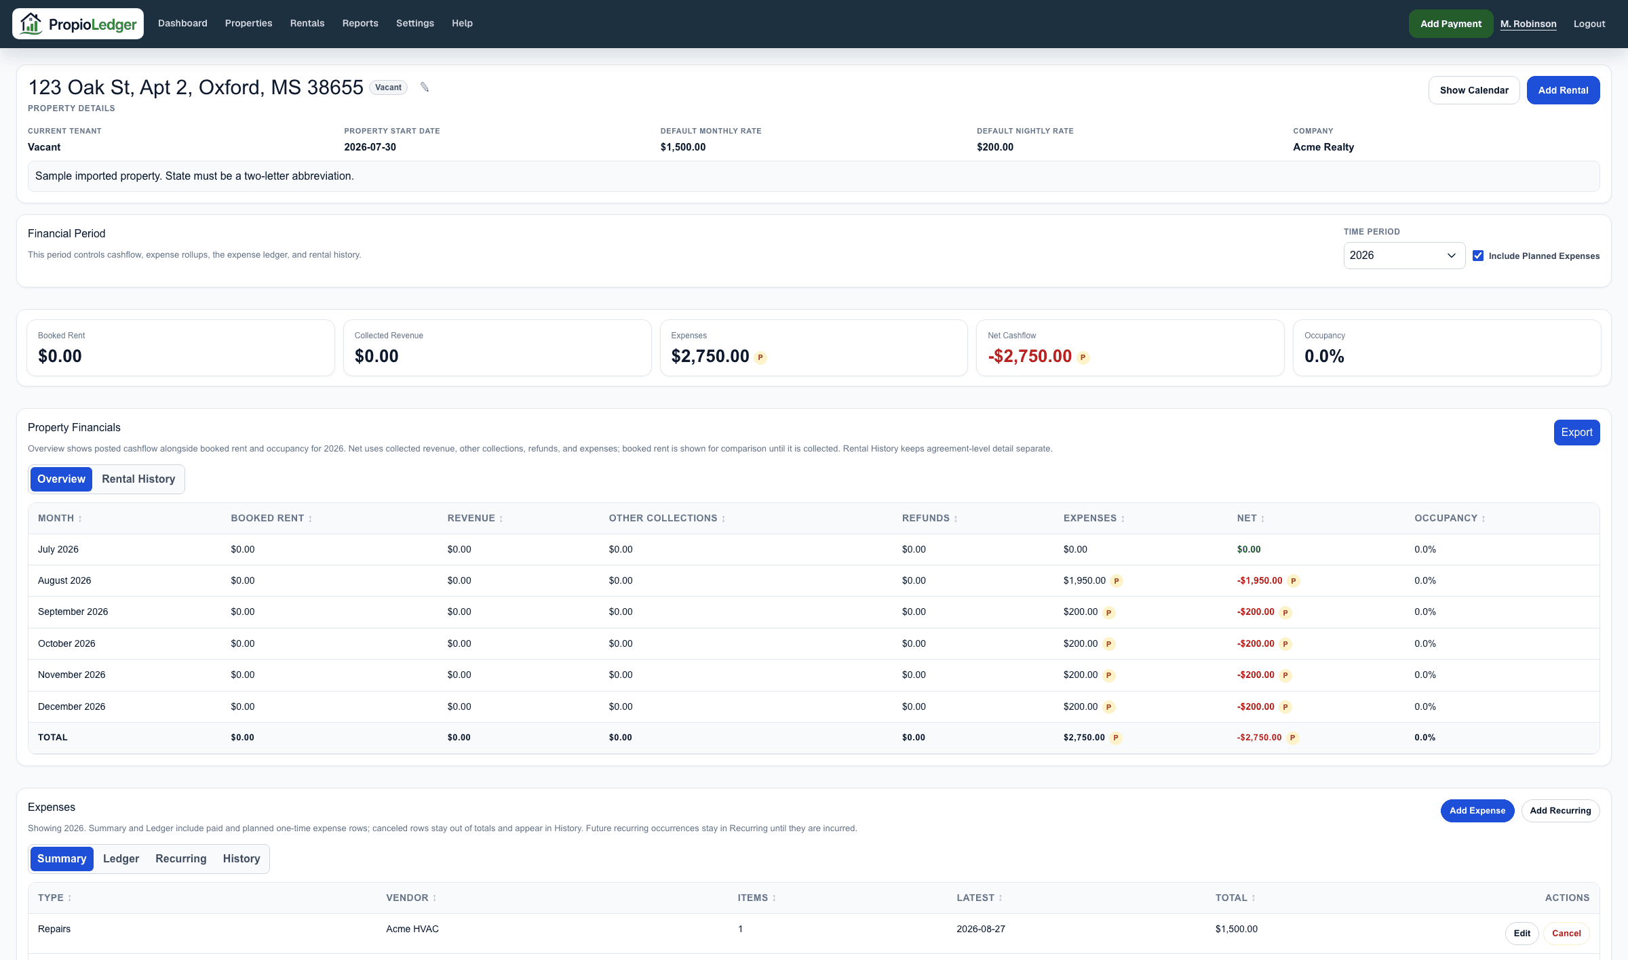Click the planned badge on Expenses card
Image resolution: width=1628 pixels, height=960 pixels.
760,357
